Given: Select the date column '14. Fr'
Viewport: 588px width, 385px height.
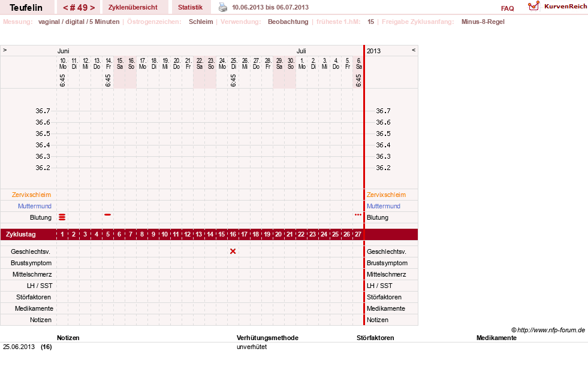Looking at the screenshot, I should [108, 63].
